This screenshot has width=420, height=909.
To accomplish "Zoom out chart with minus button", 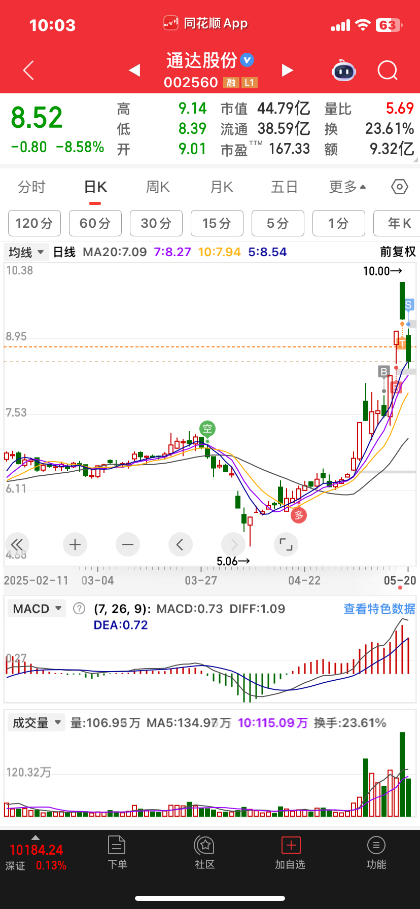I will point(128,545).
